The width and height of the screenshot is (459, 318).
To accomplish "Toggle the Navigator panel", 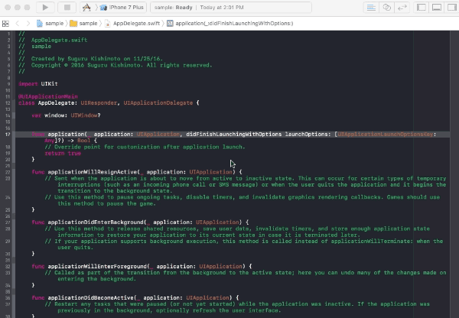I will click(x=422, y=8).
